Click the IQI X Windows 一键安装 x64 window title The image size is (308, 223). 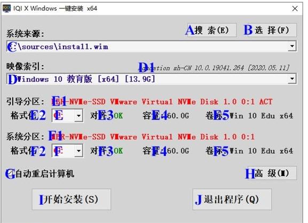55,9
